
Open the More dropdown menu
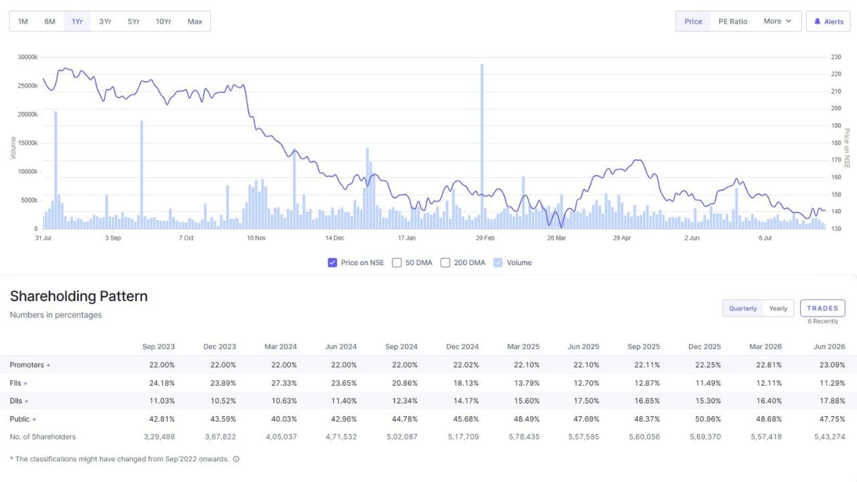778,21
